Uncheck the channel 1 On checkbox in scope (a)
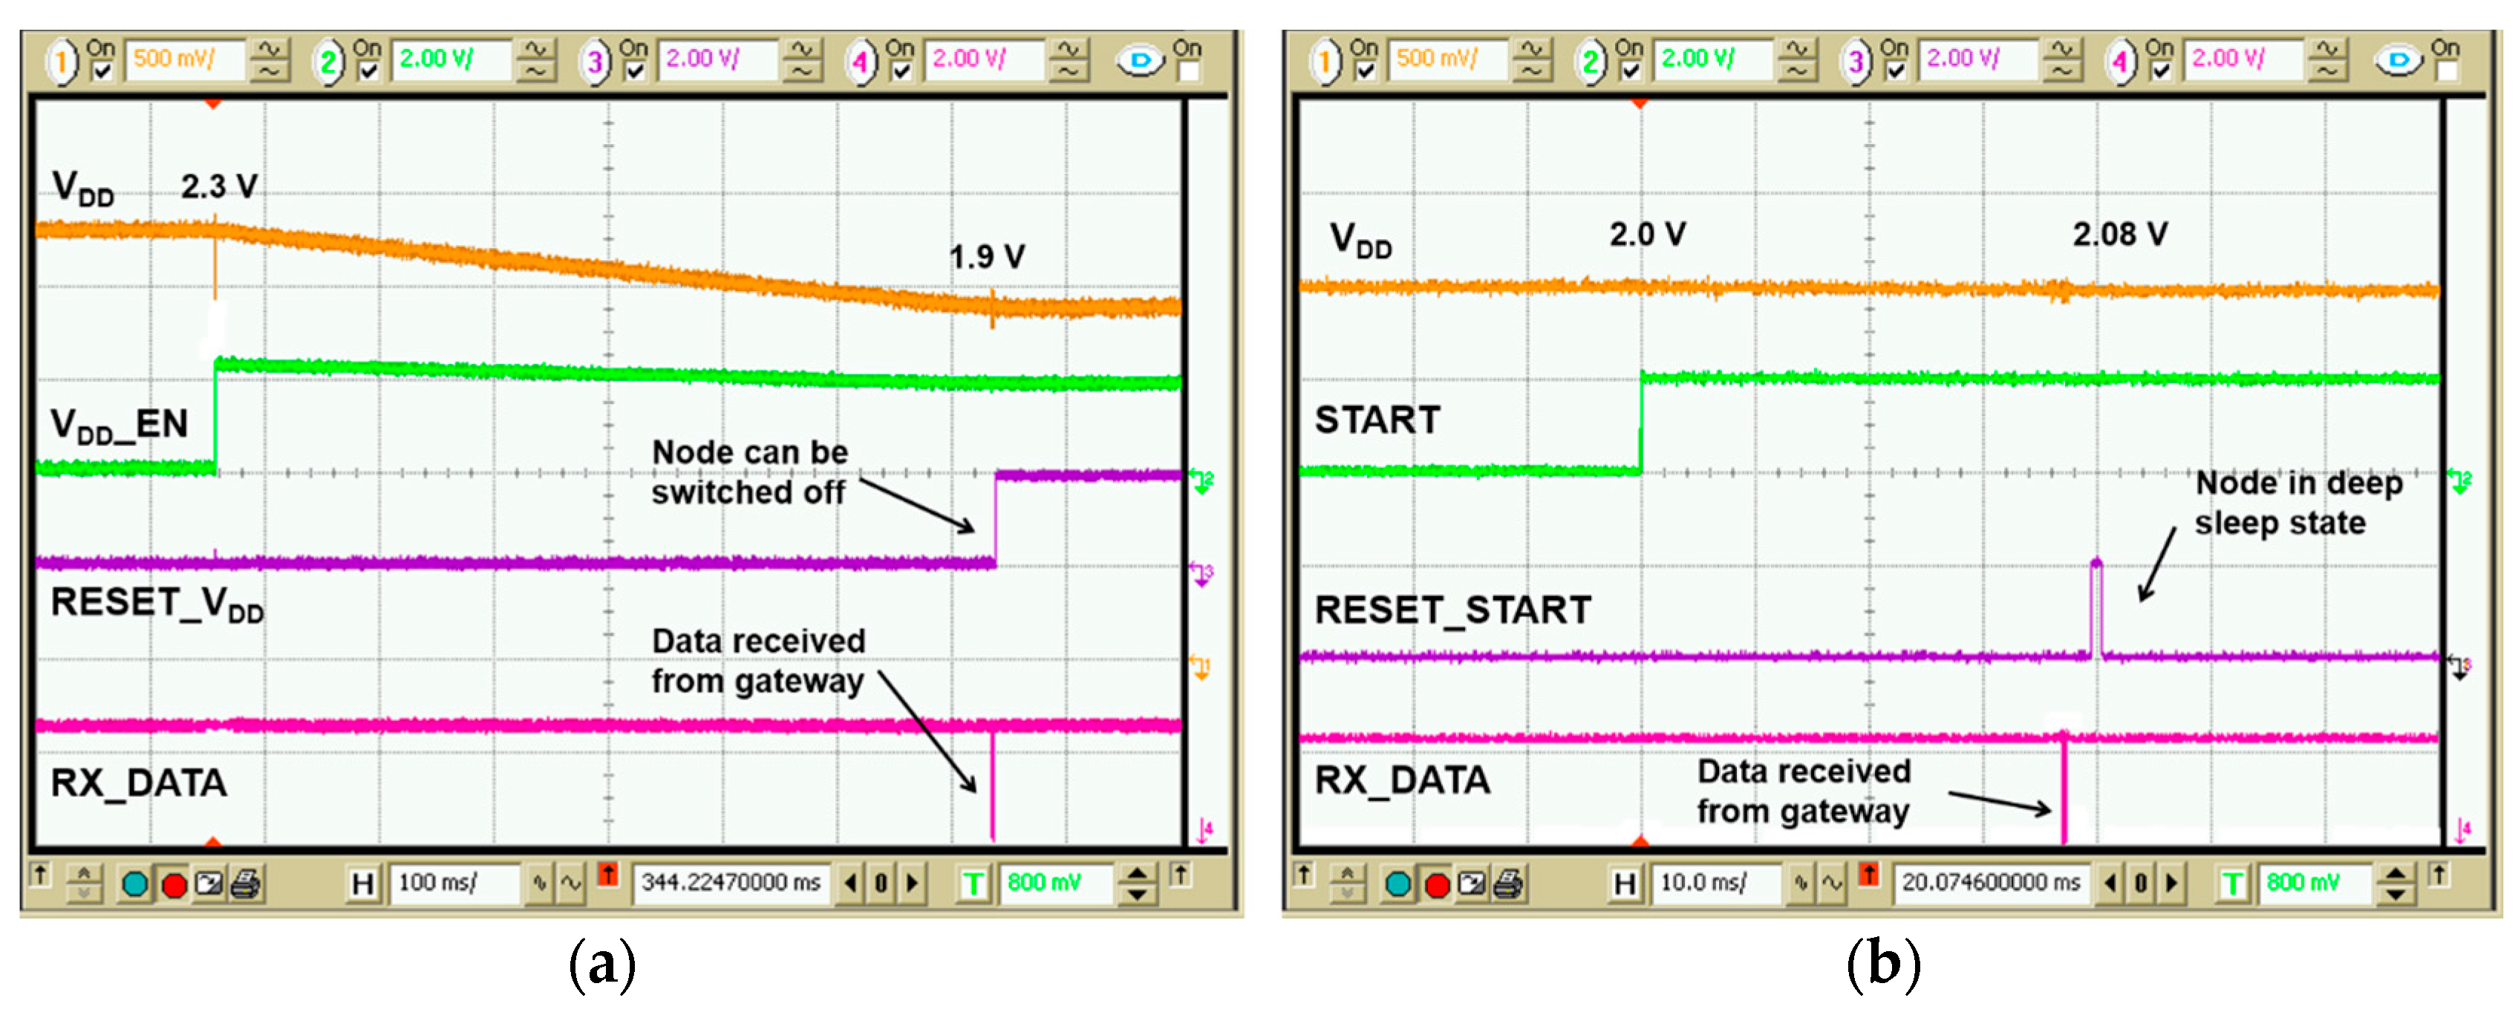Screen dimensions: 2518x1018 101,71
